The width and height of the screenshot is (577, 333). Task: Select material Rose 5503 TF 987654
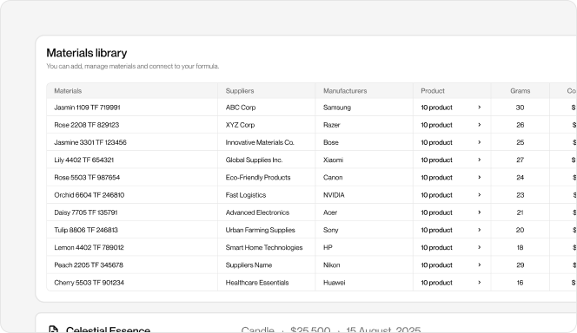(87, 177)
